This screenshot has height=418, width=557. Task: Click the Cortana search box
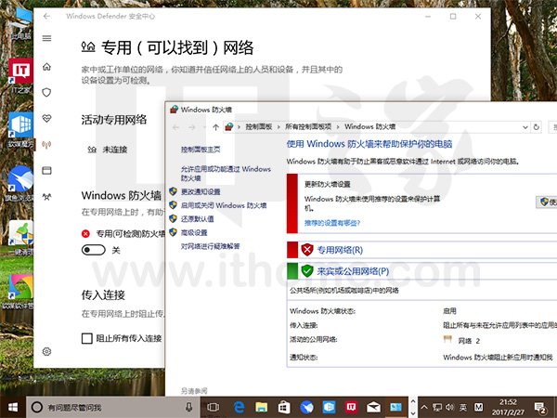click(x=113, y=407)
